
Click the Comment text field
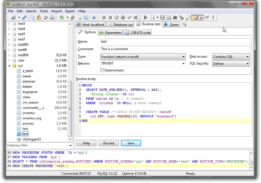[175, 49]
